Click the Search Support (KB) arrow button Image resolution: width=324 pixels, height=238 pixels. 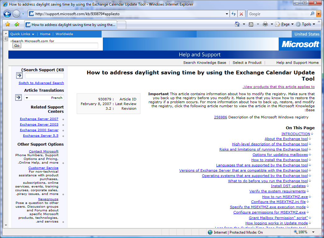(x=20, y=76)
